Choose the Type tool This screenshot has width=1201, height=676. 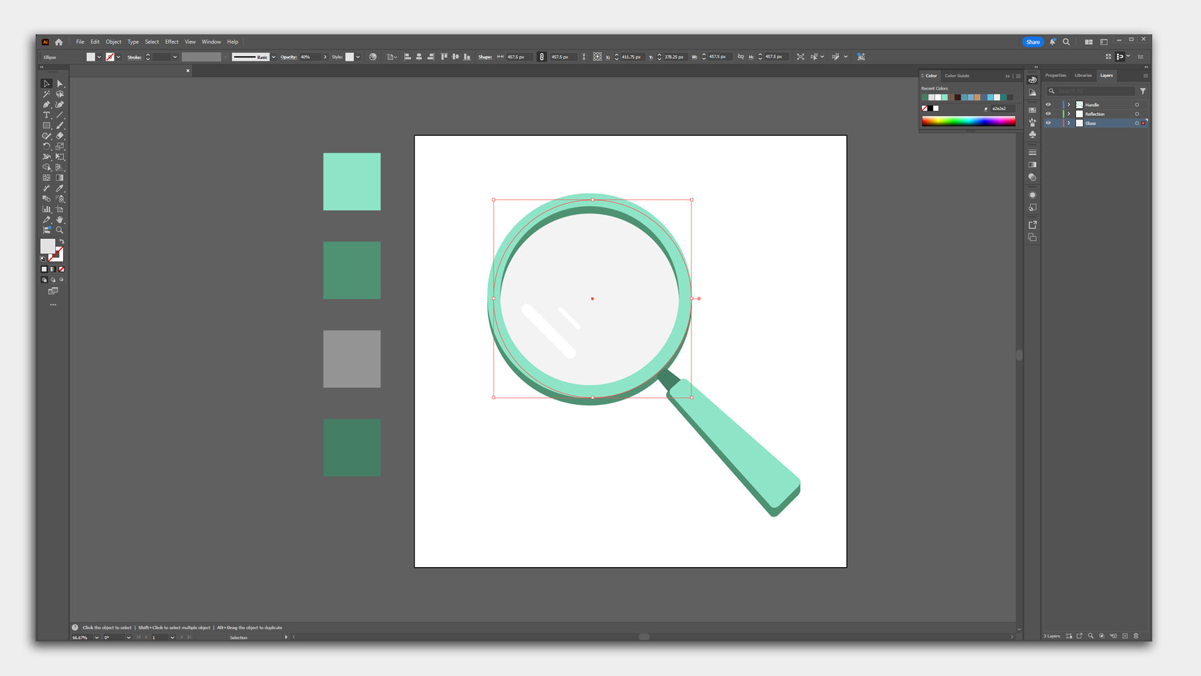pyautogui.click(x=46, y=115)
